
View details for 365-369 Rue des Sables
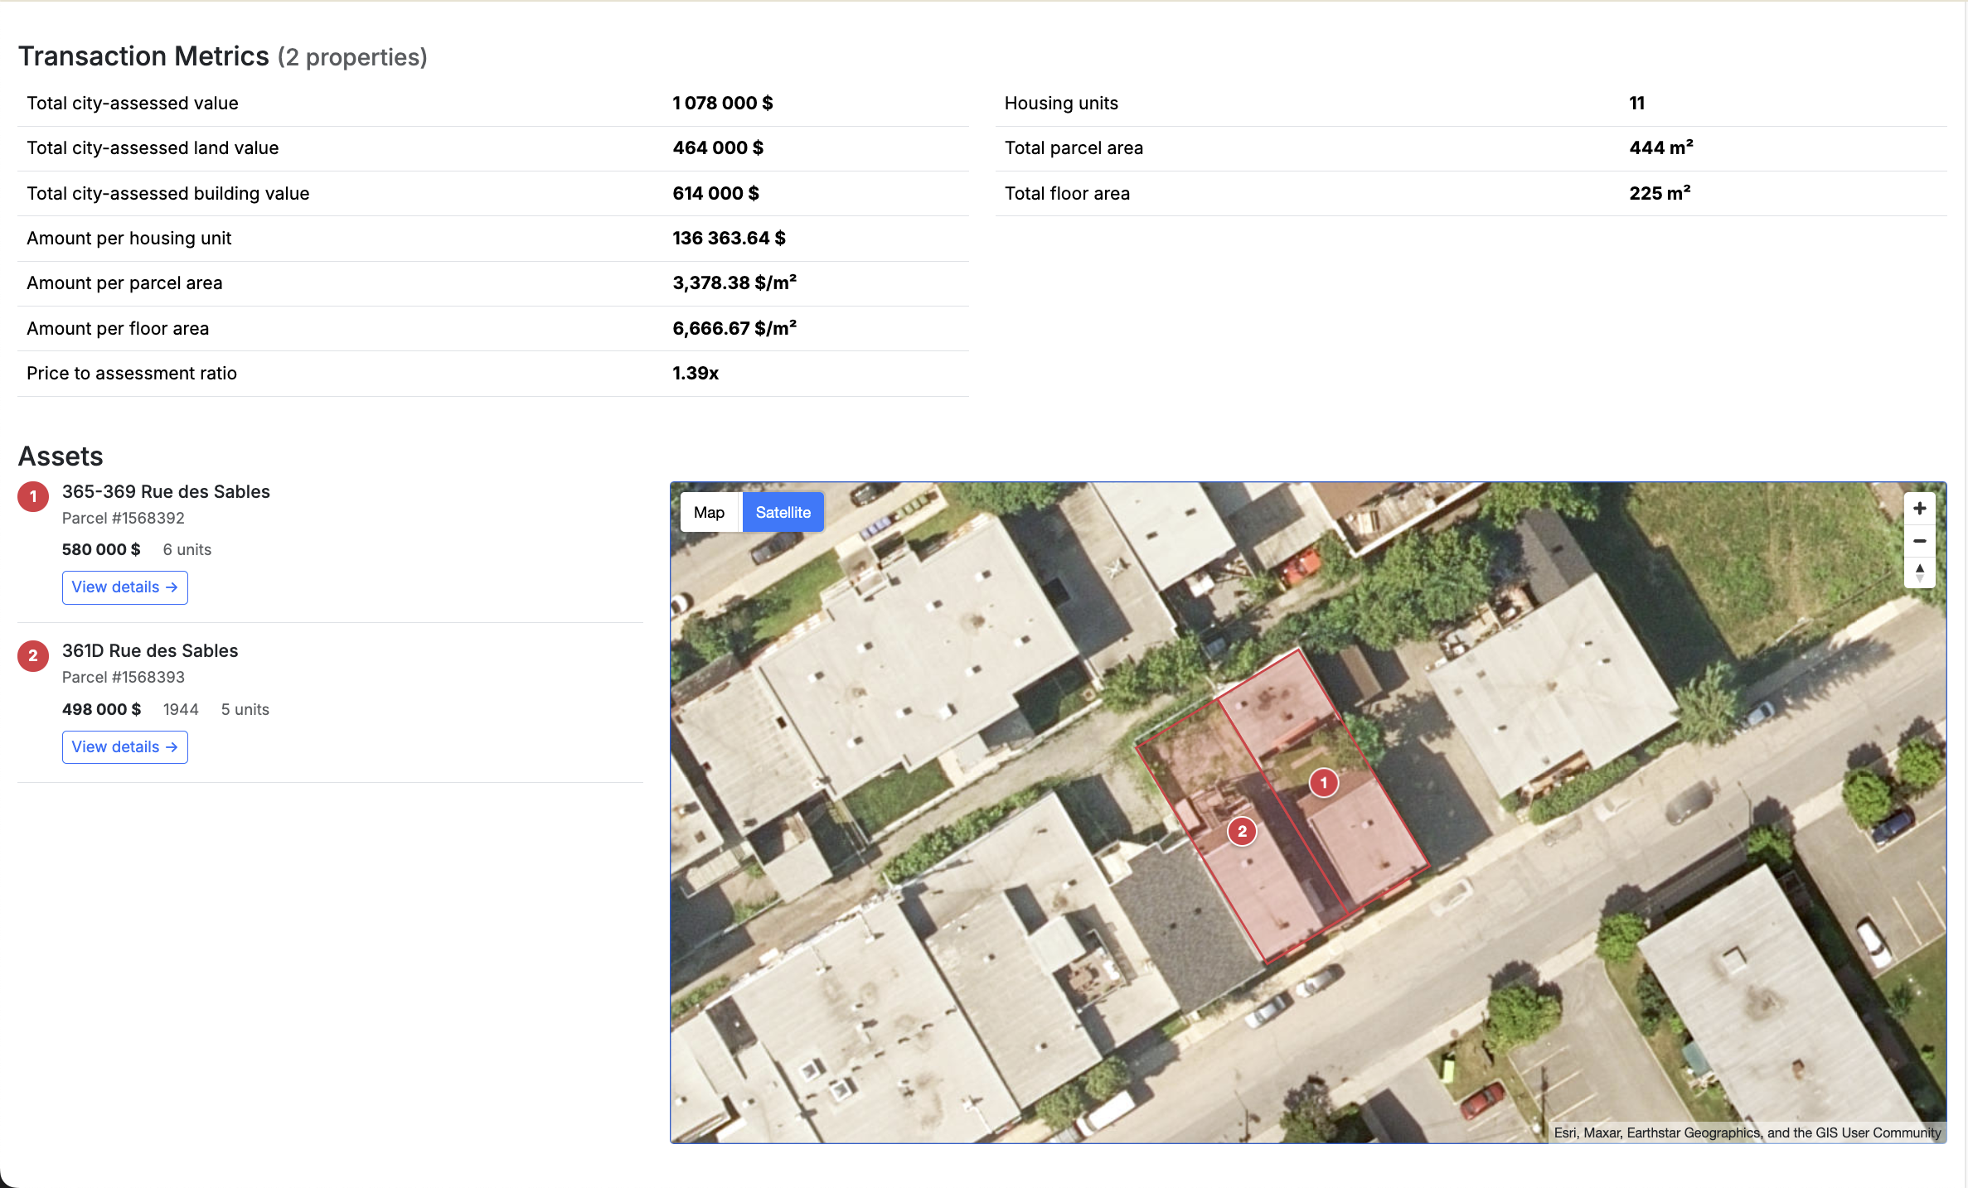125,587
